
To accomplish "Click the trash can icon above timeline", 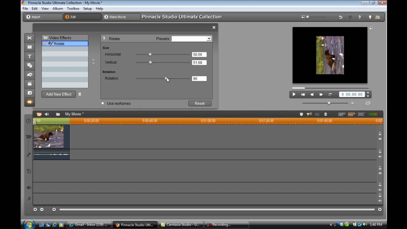I will 326,114.
